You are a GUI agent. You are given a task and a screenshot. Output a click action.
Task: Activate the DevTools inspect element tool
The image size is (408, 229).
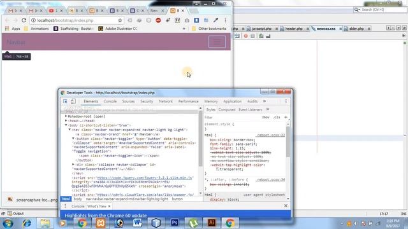[65, 101]
